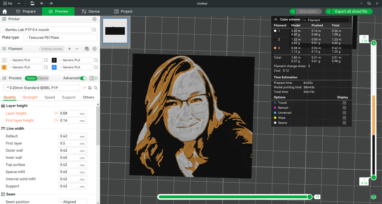Open the Plate type dropdown

(60, 38)
